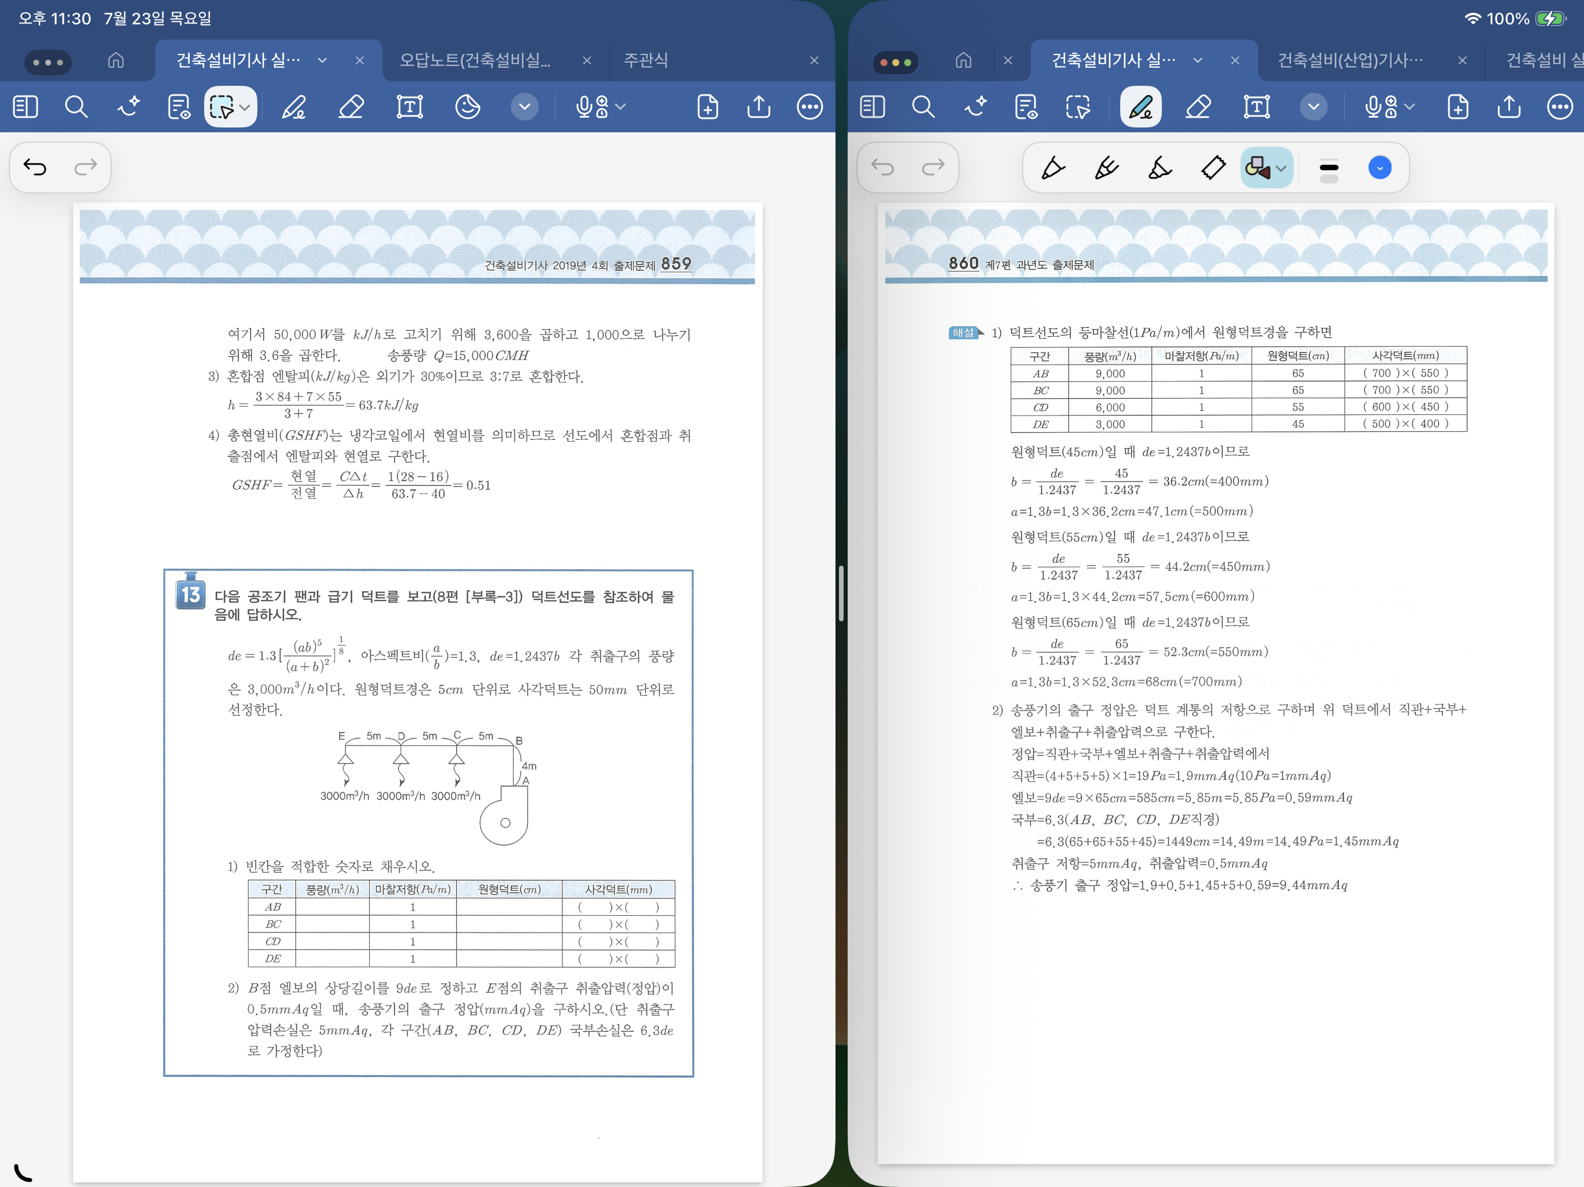Viewport: 1584px width, 1187px height.
Task: Activate the pen tool in right pane
Action: (x=1140, y=107)
